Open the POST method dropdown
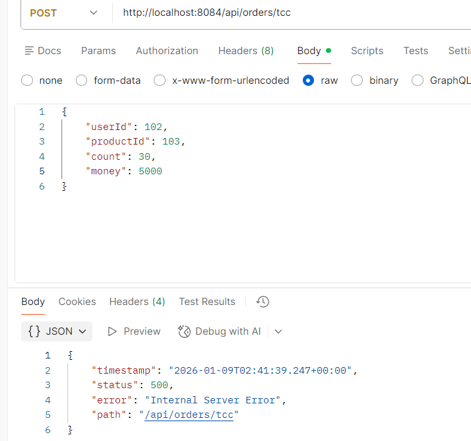Screen dimensions: 471x441 (63, 13)
